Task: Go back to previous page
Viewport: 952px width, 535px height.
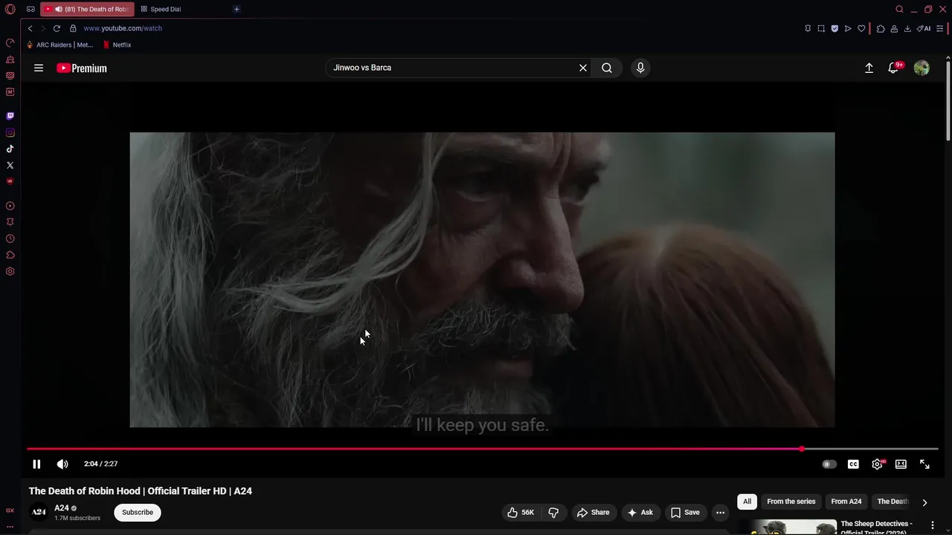Action: 30,28
